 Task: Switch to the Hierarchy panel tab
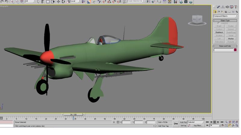(x=223, y=7)
